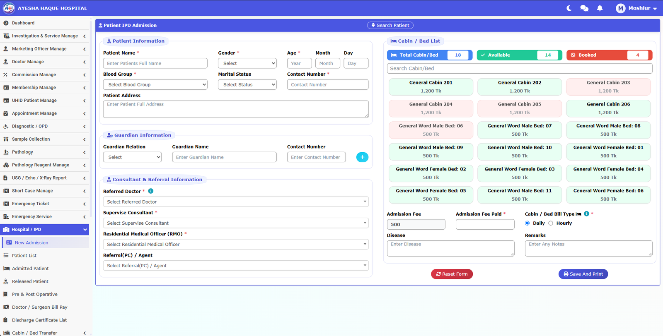
Task: Select General Word Female Bed: 03
Action: click(x=520, y=173)
